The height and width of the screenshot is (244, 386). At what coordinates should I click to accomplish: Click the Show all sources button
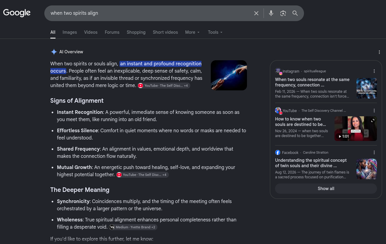pos(326,189)
